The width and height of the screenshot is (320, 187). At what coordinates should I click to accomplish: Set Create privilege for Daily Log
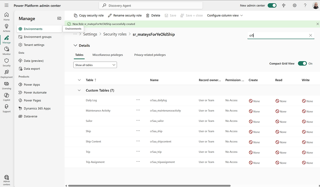pos(254,101)
